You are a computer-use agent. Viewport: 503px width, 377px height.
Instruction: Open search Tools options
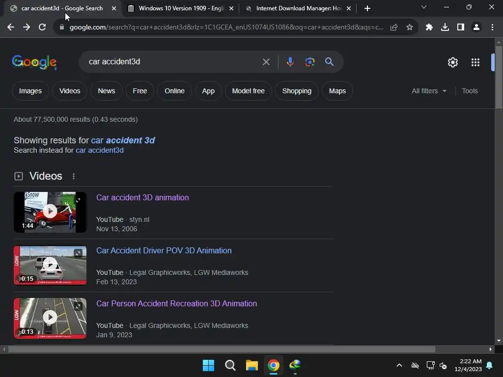pos(470,91)
